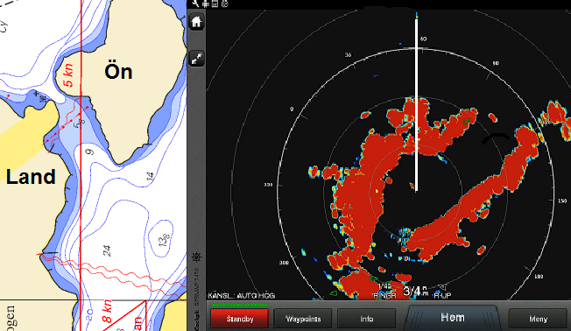Click the circular status icon at top
The width and height of the screenshot is (571, 331).
tap(225, 4)
